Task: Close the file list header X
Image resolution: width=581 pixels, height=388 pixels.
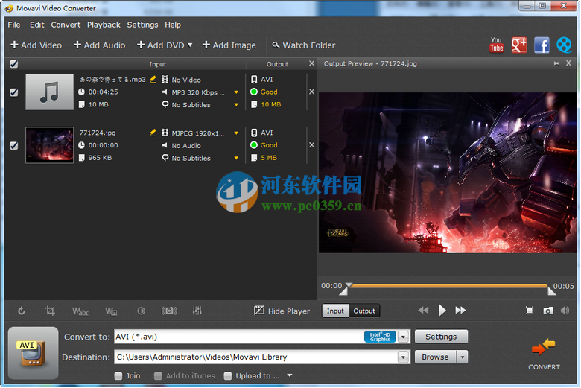Action: coord(311,63)
